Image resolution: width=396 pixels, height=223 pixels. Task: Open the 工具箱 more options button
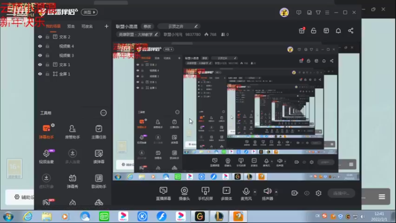click(x=103, y=113)
